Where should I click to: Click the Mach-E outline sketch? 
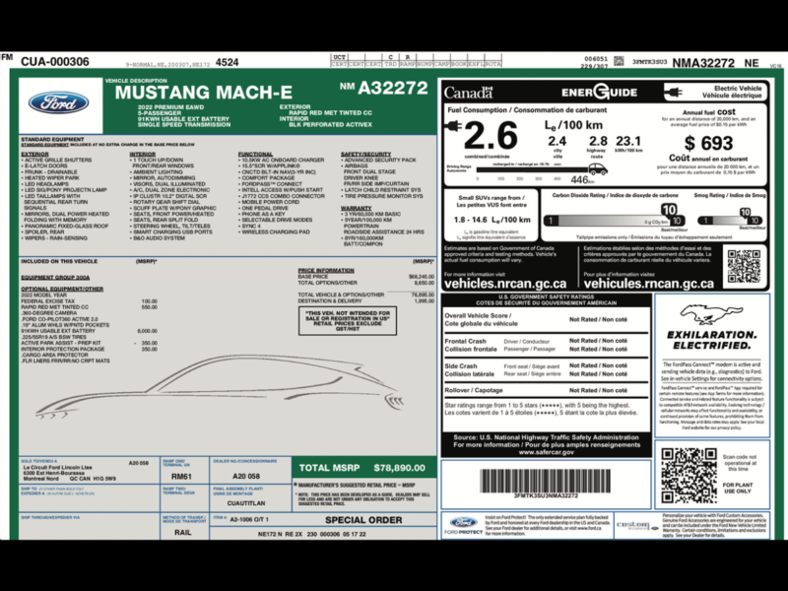(x=220, y=387)
